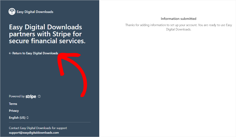Open the Terms link
Viewport: 236px width, 137px height.
pos(13,104)
